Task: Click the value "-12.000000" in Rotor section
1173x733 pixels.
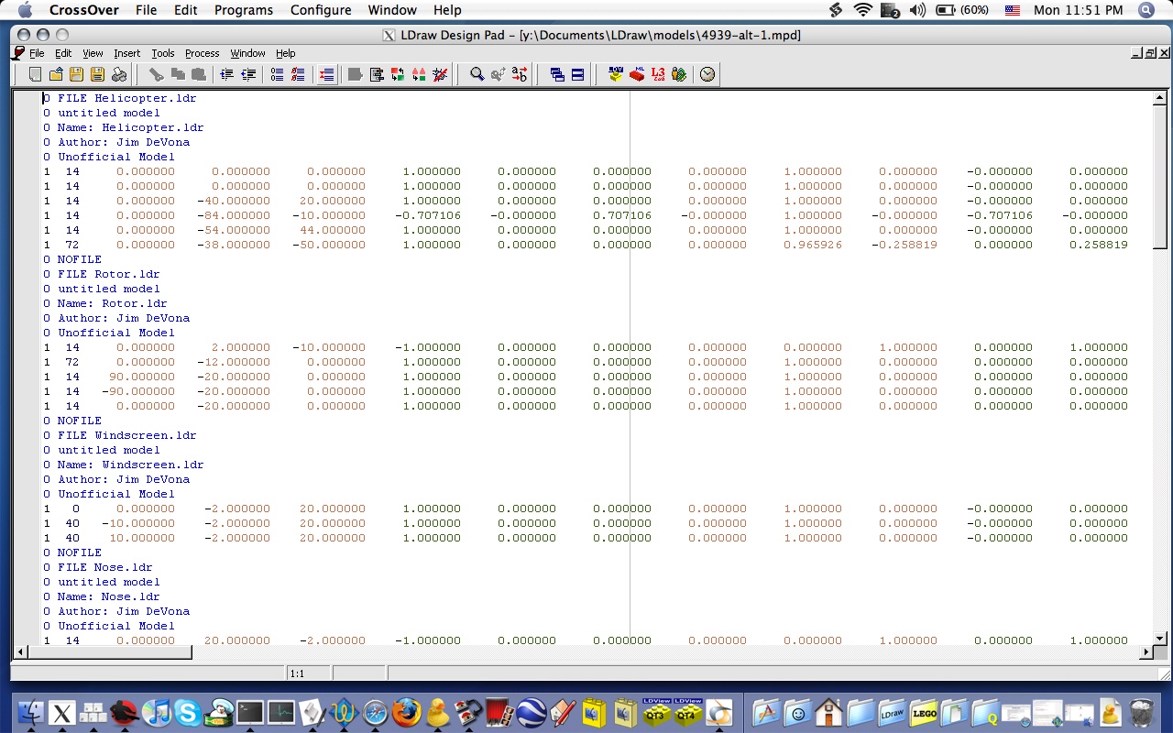Action: [x=234, y=362]
